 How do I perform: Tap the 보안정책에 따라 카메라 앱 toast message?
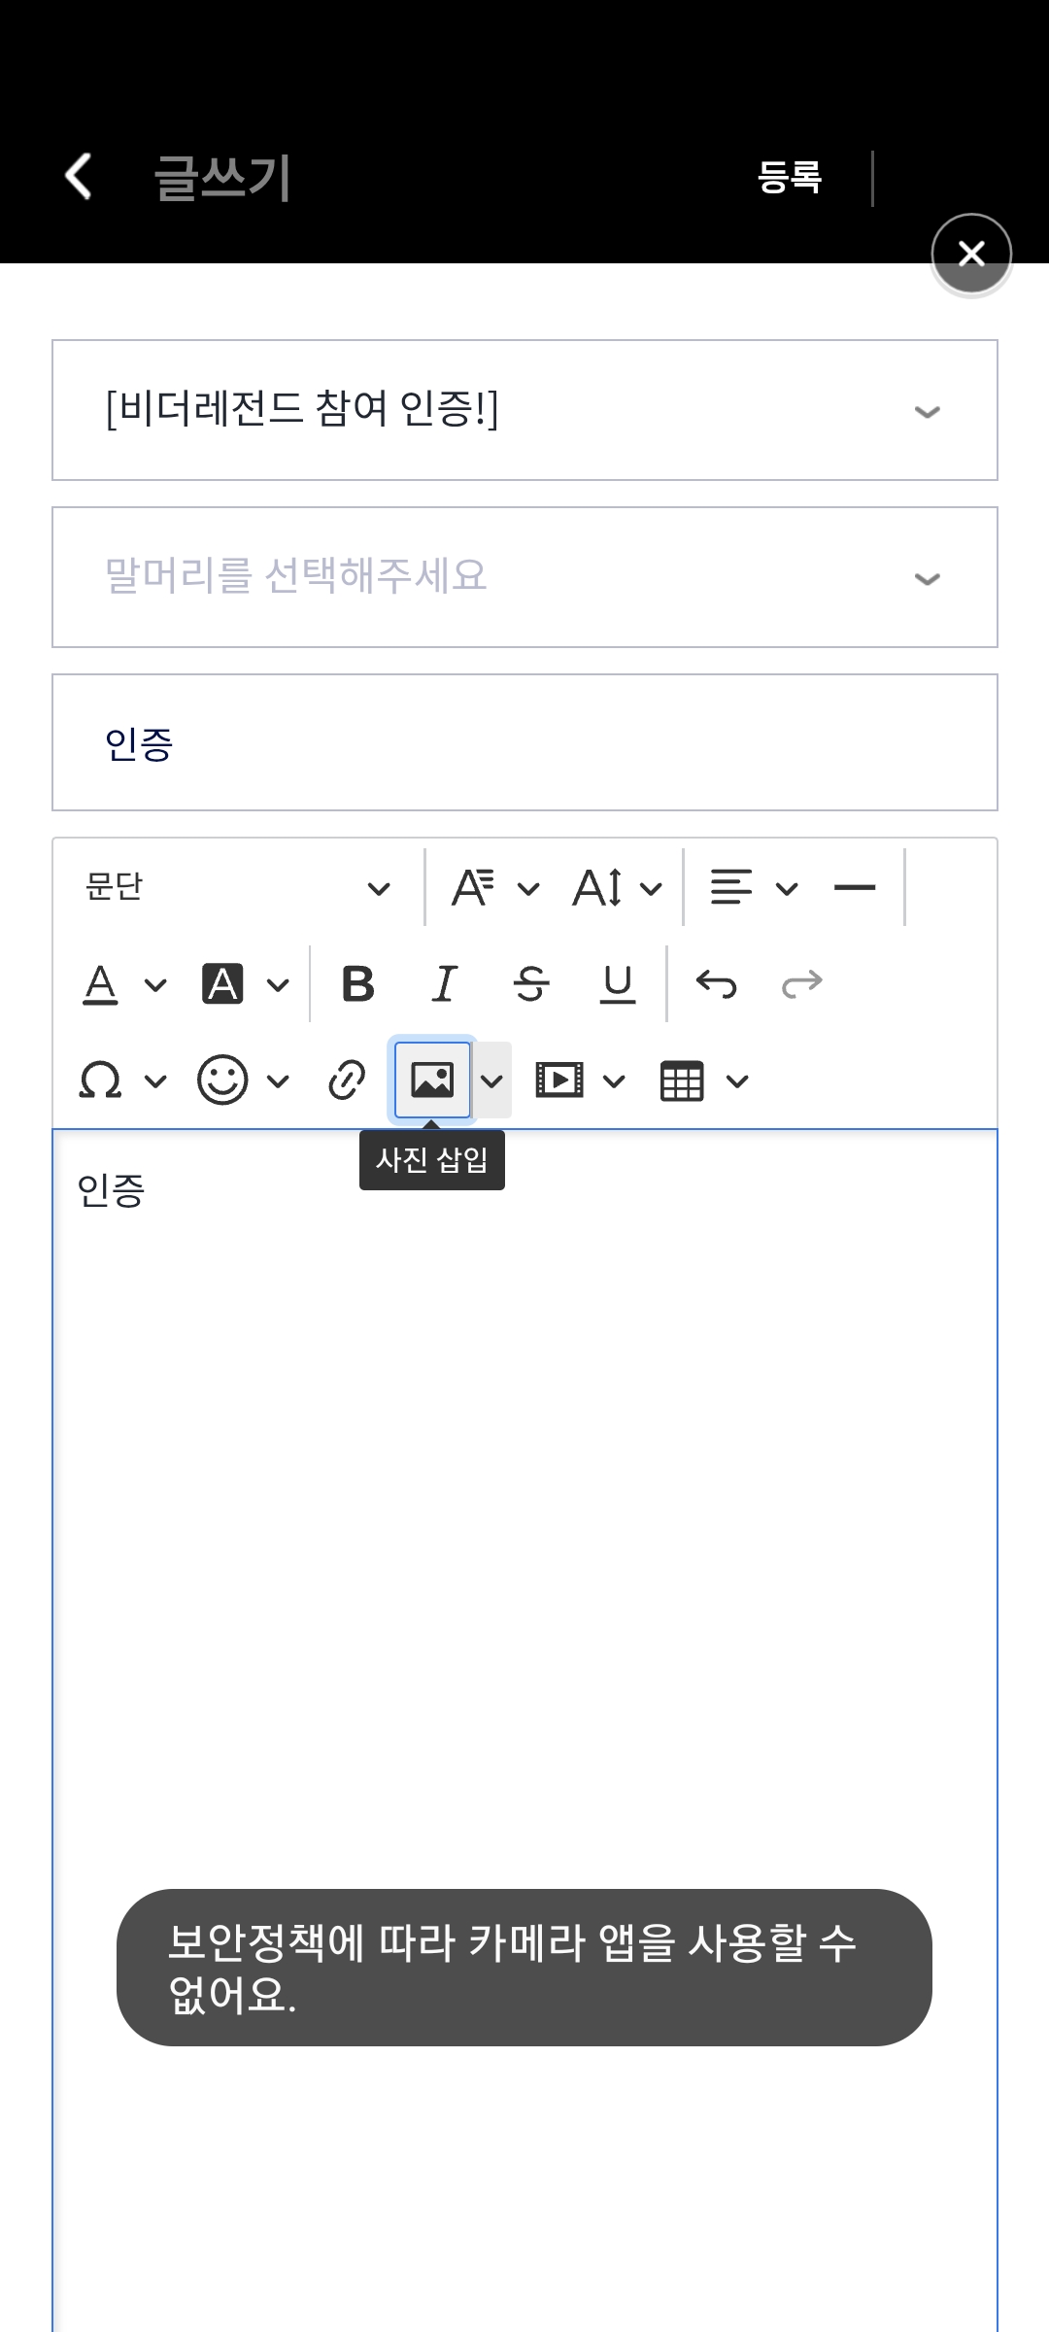tap(524, 1968)
